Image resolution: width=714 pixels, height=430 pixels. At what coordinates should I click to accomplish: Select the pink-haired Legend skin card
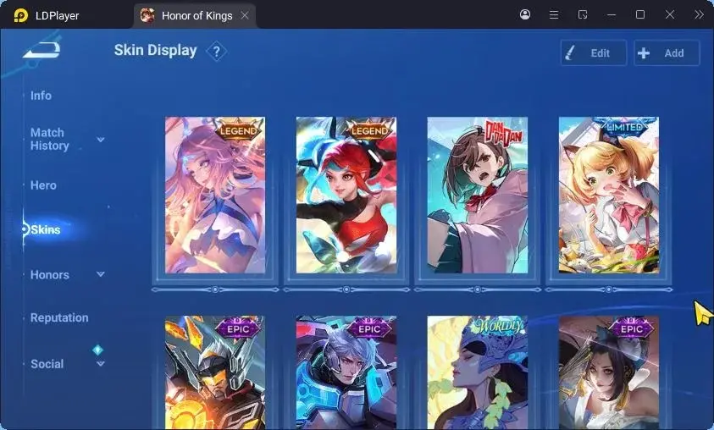215,196
